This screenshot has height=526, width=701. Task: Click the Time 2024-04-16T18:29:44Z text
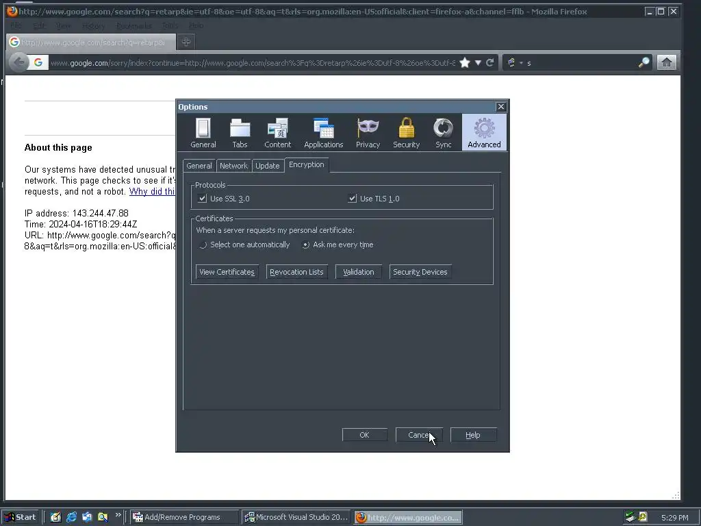point(81,224)
